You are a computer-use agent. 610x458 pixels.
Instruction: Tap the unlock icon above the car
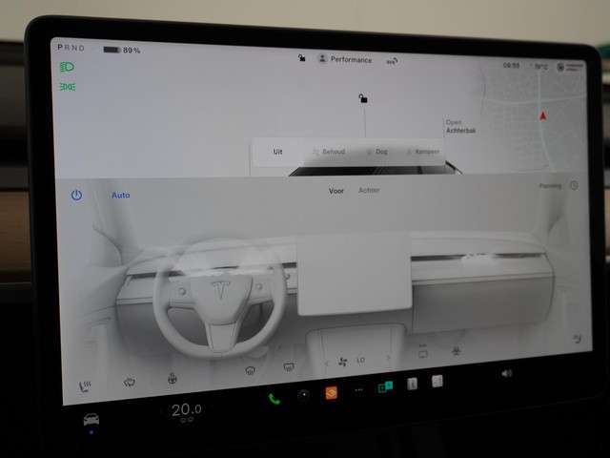(x=362, y=98)
